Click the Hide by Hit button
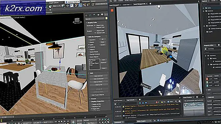 point(99,85)
